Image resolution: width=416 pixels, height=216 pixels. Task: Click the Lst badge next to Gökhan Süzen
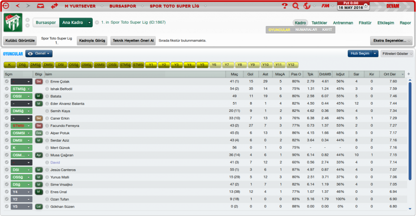click(x=39, y=206)
